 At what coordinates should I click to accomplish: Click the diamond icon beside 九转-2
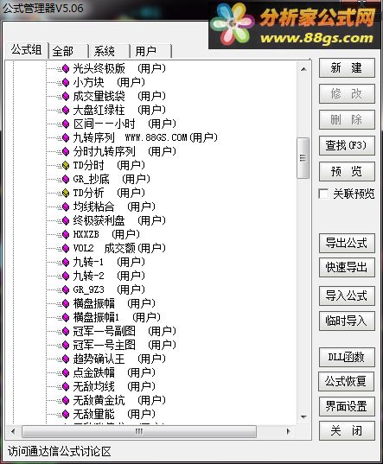(x=66, y=276)
